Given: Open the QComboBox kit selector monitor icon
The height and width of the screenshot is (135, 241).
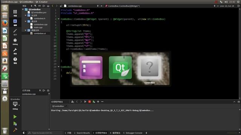Looking at the screenshot, I should pyautogui.click(x=15, y=104).
